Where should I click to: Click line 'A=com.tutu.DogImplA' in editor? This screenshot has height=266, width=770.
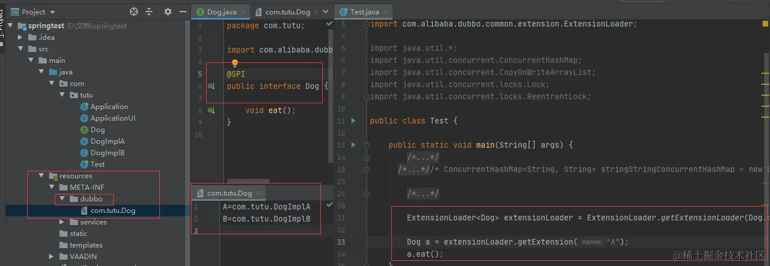coord(267,207)
